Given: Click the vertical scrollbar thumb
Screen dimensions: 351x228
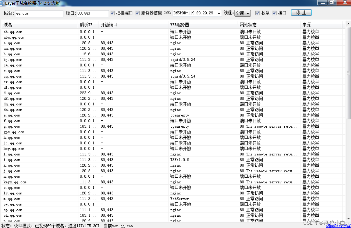Looking at the screenshot, I should coord(348,73).
